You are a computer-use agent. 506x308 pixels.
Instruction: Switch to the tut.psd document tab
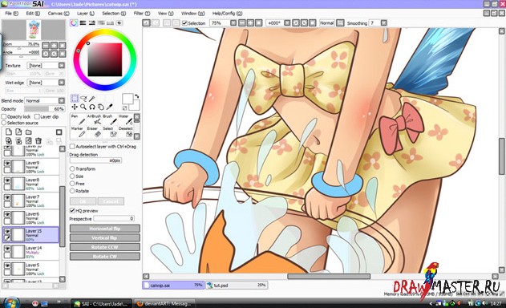[237, 286]
